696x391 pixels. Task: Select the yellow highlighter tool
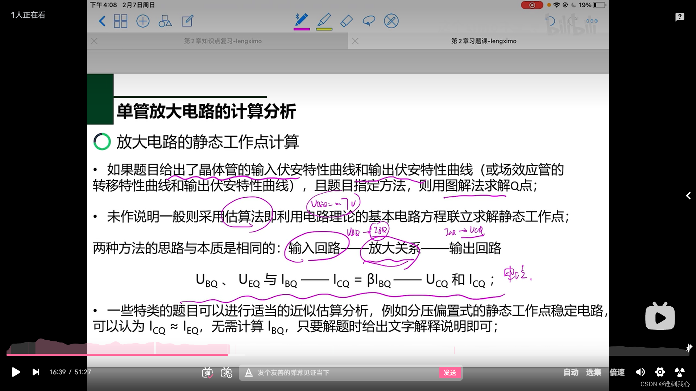click(x=324, y=21)
